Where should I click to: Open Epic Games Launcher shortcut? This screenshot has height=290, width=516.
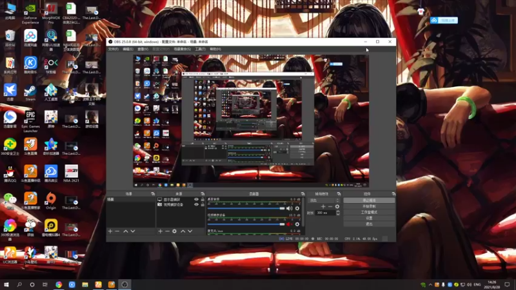(x=30, y=122)
